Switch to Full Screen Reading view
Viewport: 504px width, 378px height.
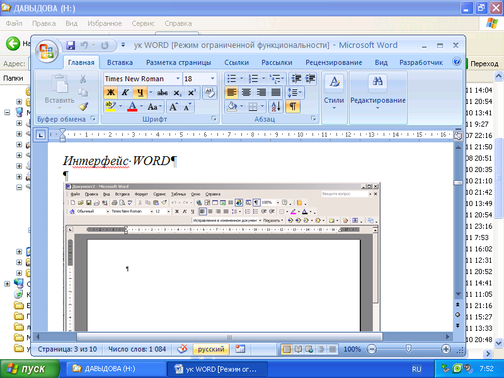298,349
